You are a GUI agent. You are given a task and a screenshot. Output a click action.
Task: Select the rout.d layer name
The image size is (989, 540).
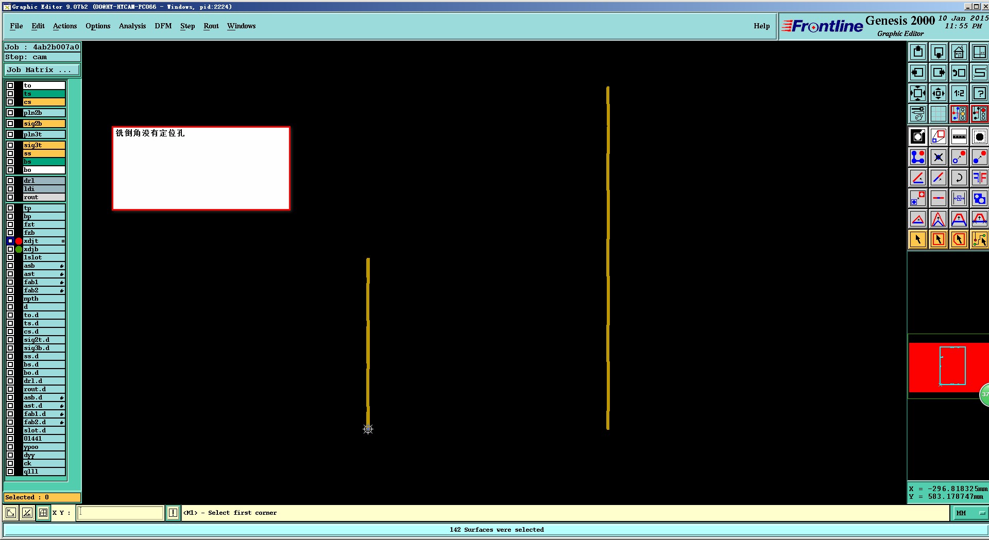44,389
